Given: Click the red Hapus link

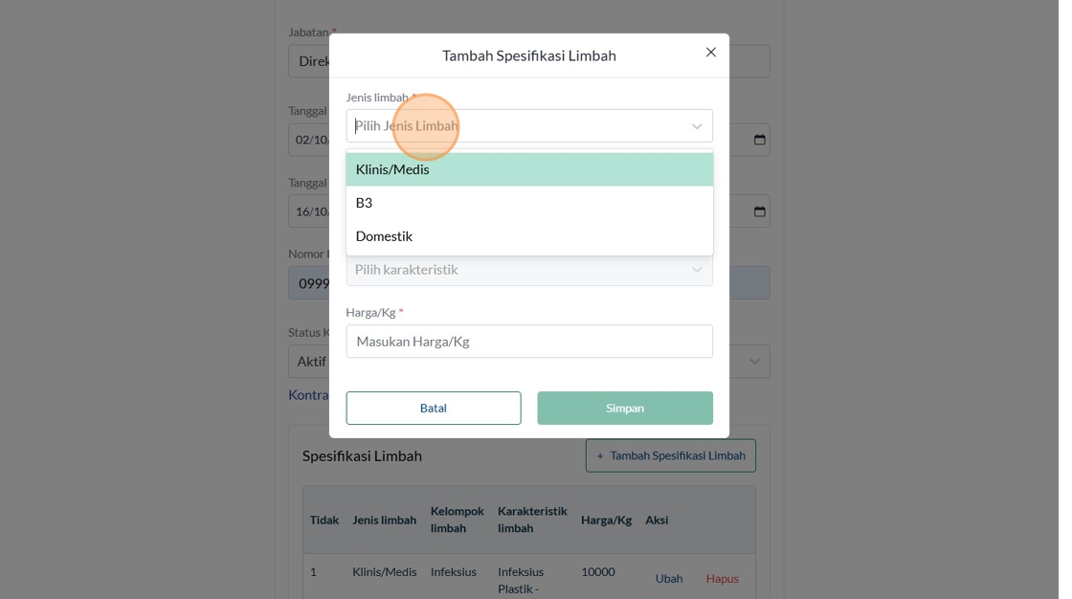Looking at the screenshot, I should click(723, 578).
